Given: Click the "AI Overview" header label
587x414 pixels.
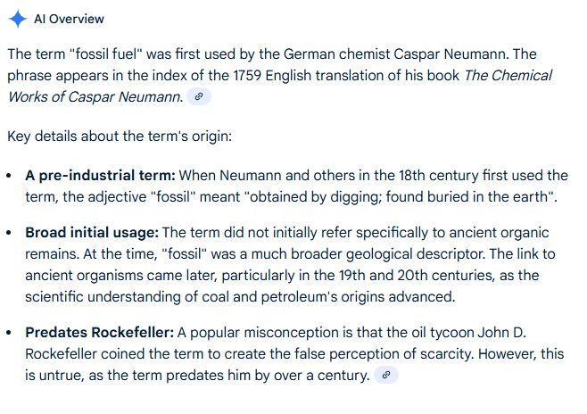Looking at the screenshot, I should (69, 19).
